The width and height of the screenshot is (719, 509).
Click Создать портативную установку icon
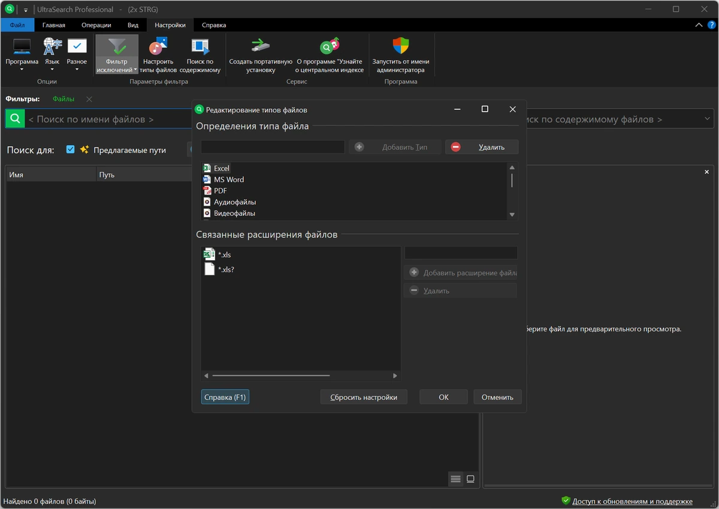coord(261,46)
